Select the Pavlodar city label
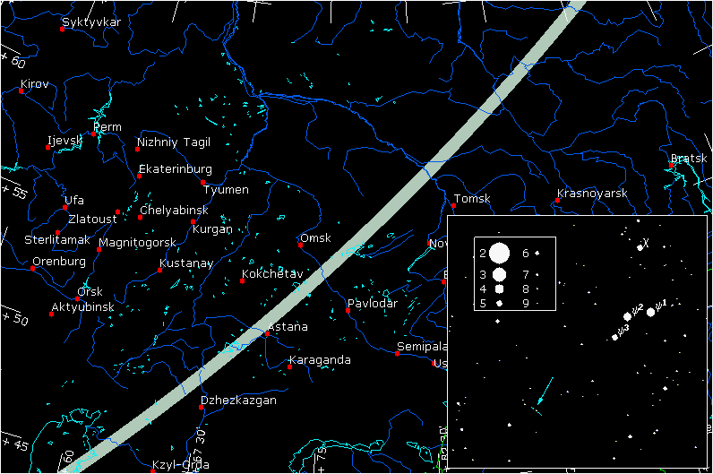The image size is (713, 474). pos(373,303)
